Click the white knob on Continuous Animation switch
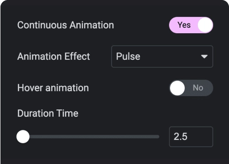 [205, 25]
